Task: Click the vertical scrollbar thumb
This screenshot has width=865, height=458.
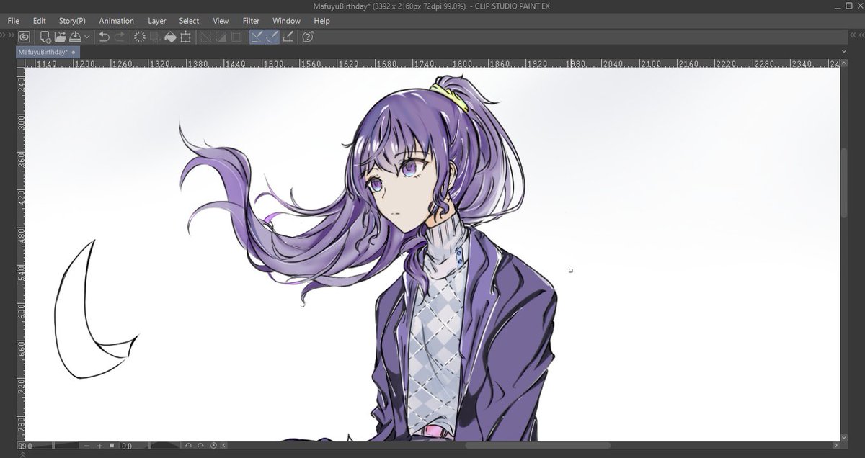Action: pyautogui.click(x=844, y=182)
